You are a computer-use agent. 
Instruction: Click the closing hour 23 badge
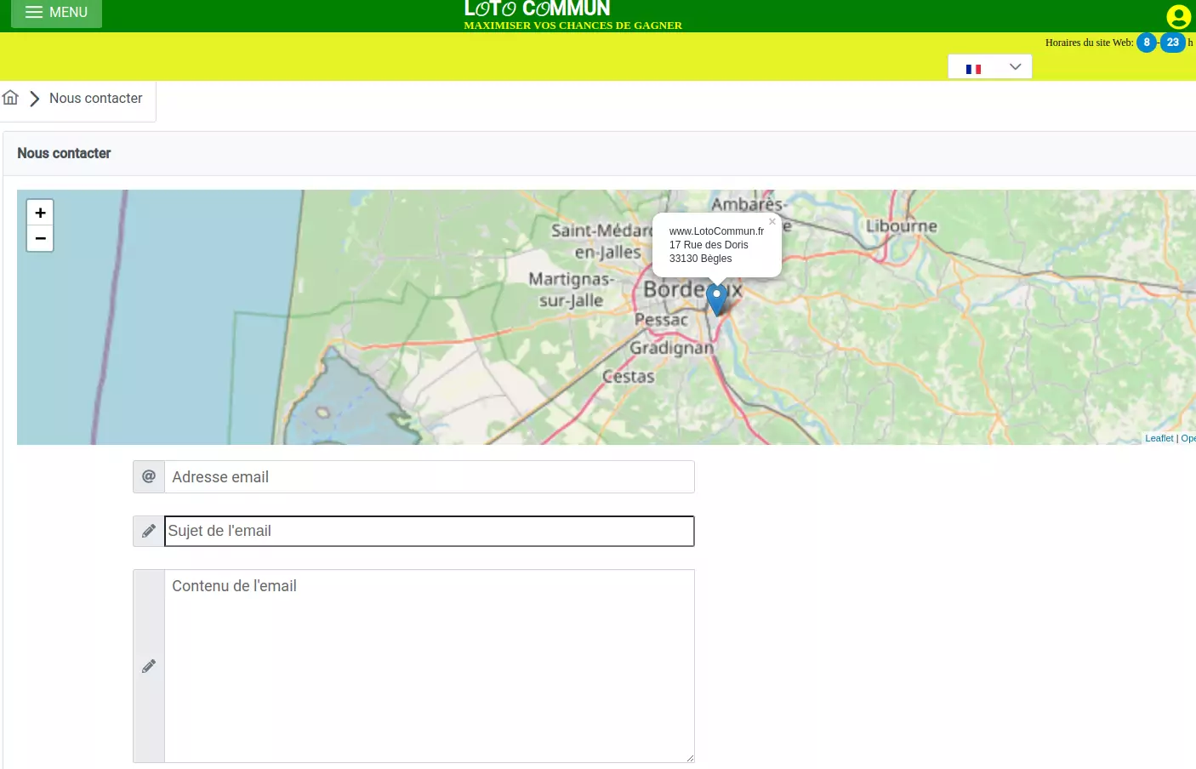point(1173,42)
